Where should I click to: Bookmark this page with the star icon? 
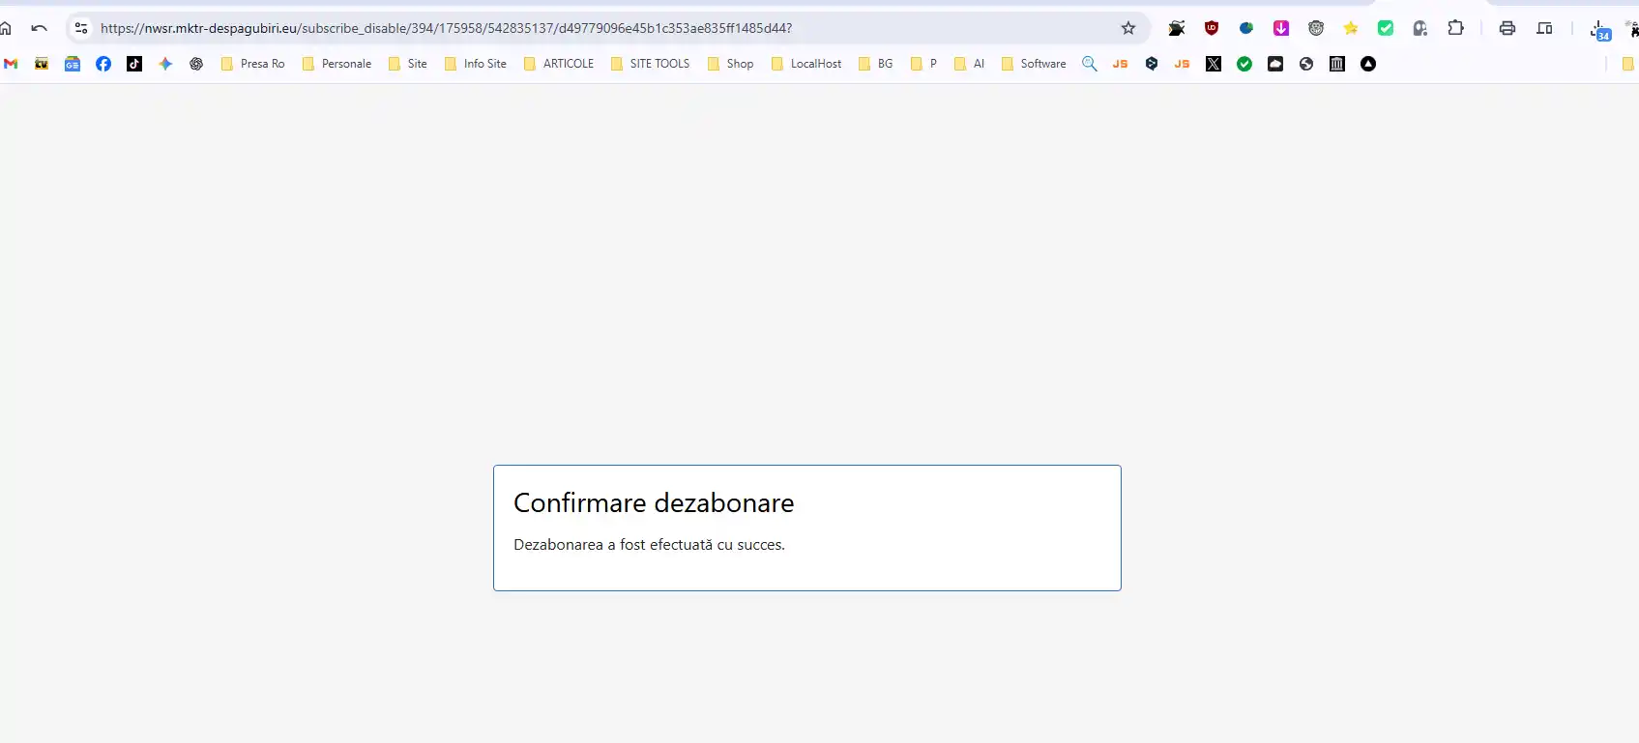click(x=1128, y=28)
